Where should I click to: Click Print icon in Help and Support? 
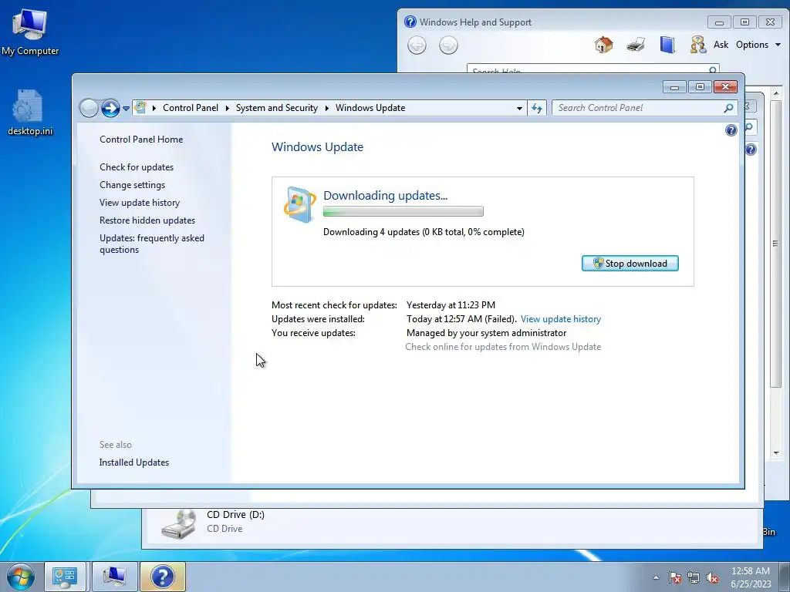636,45
